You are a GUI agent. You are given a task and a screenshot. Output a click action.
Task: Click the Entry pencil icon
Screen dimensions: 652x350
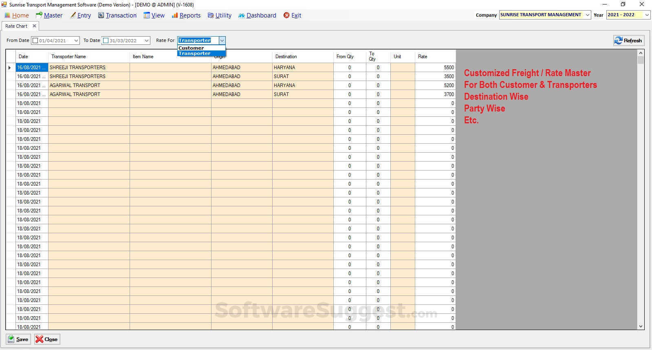tap(73, 15)
